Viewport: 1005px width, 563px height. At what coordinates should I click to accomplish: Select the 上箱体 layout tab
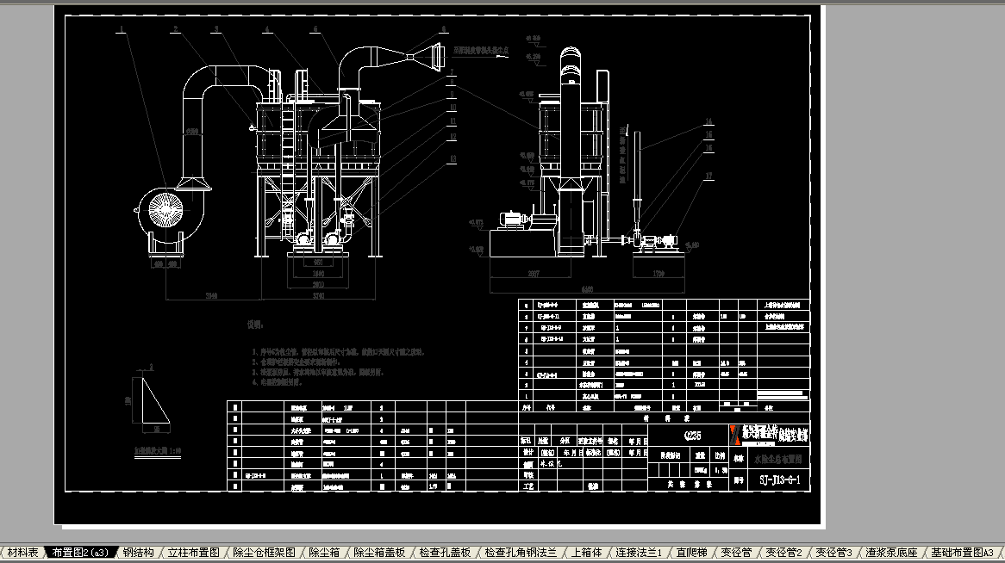tap(586, 552)
